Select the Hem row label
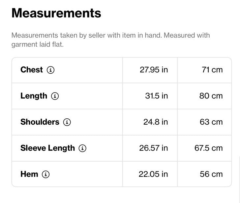Viewport: 240px width, 203px height. (29, 174)
